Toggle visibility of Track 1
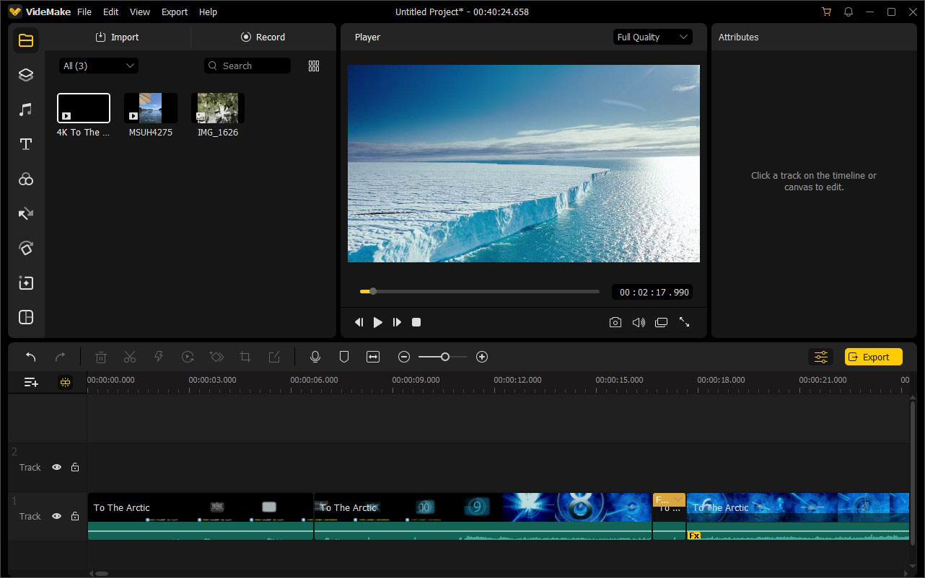This screenshot has height=578, width=925. tap(56, 516)
